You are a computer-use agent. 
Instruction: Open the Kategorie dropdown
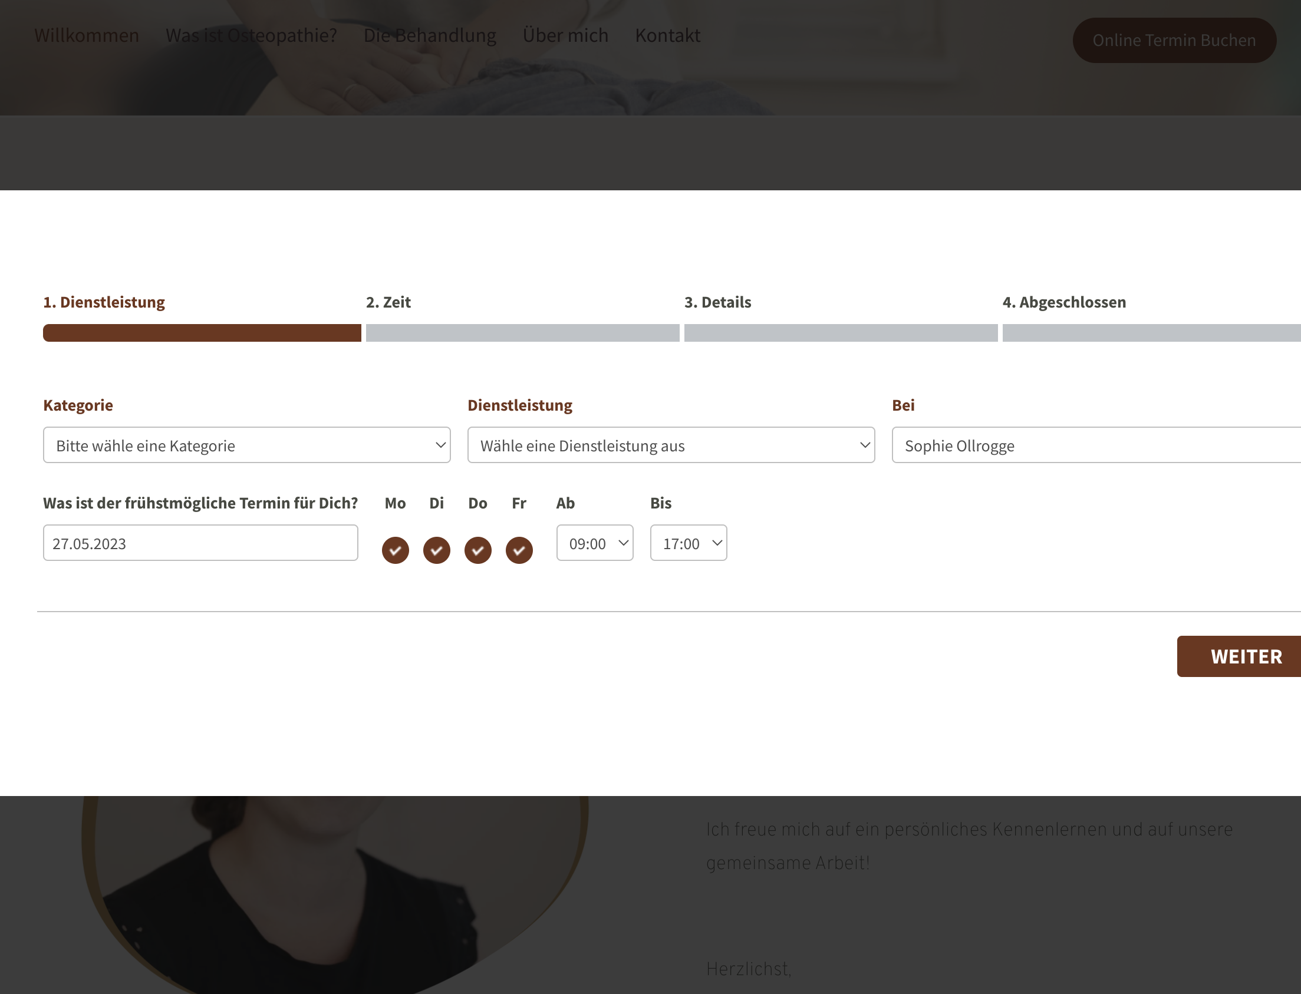247,445
